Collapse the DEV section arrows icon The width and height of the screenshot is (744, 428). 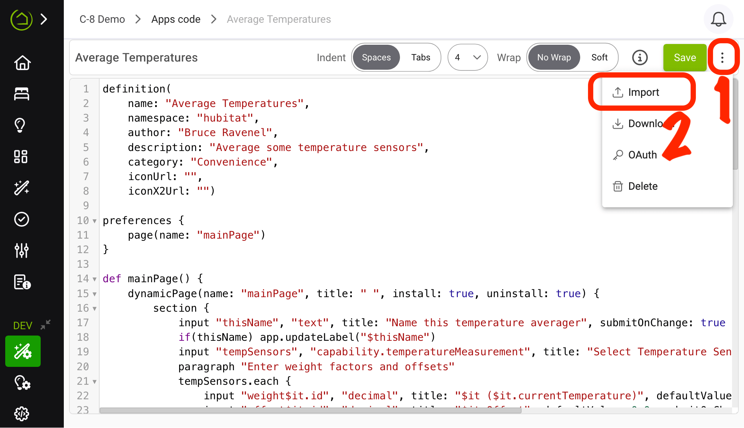tap(46, 324)
